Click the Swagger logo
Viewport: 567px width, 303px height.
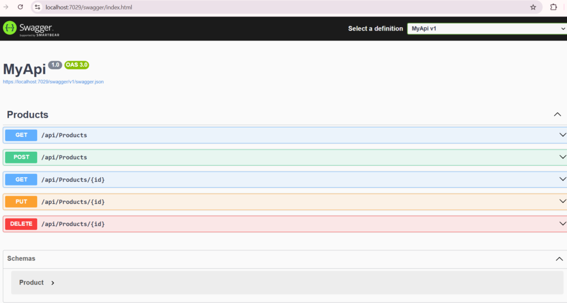pyautogui.click(x=31, y=29)
